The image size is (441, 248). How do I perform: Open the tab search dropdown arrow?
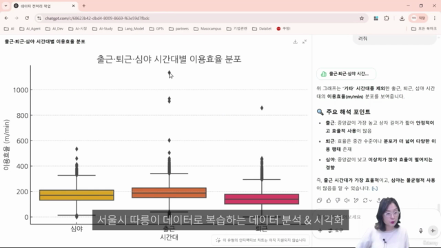pos(6,6)
